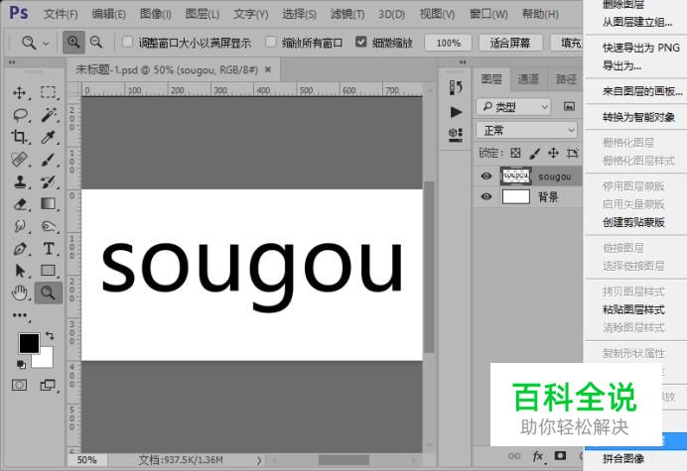
Task: Select the Eraser tool
Action: click(20, 204)
